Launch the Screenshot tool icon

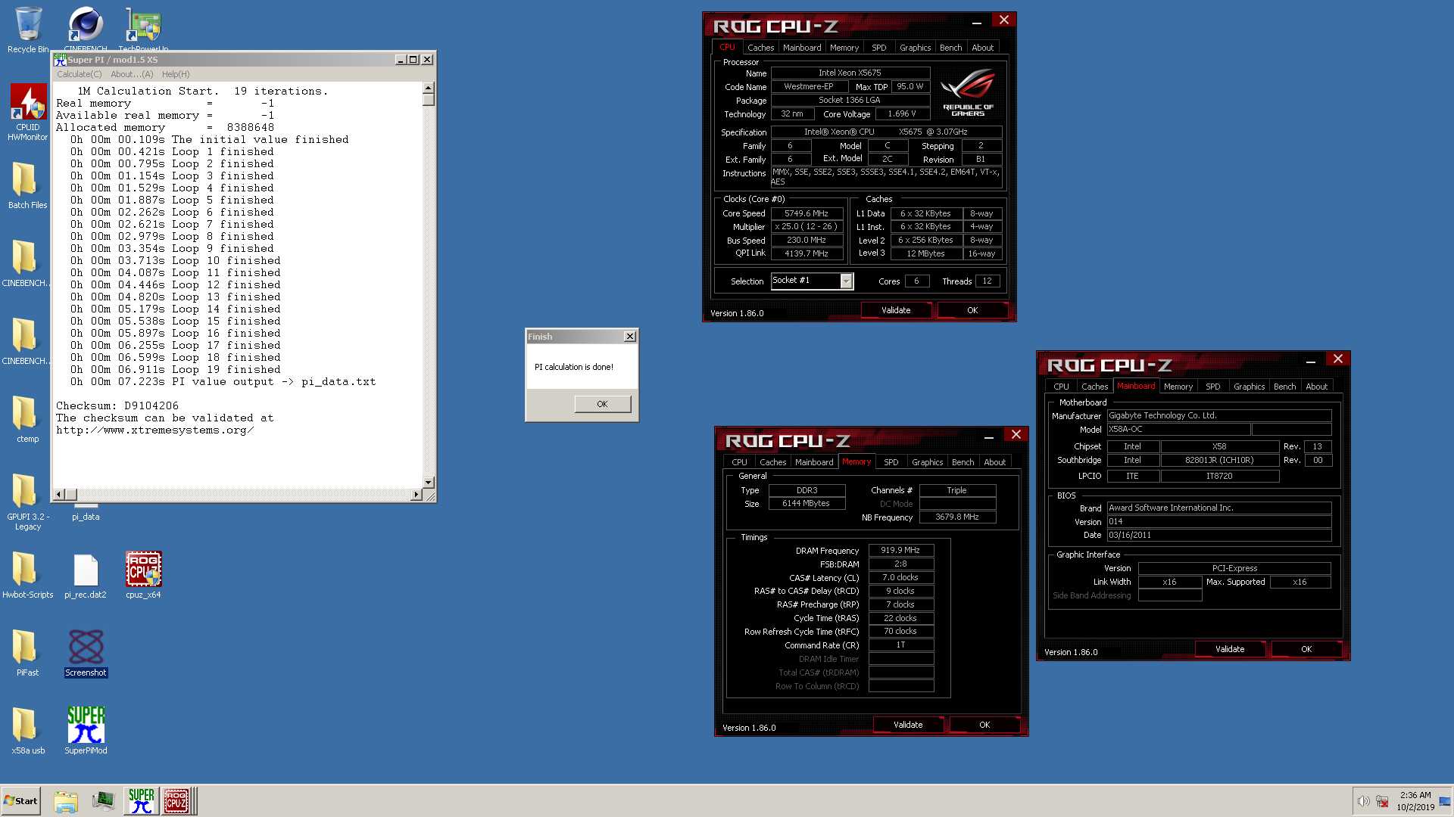[x=86, y=653]
